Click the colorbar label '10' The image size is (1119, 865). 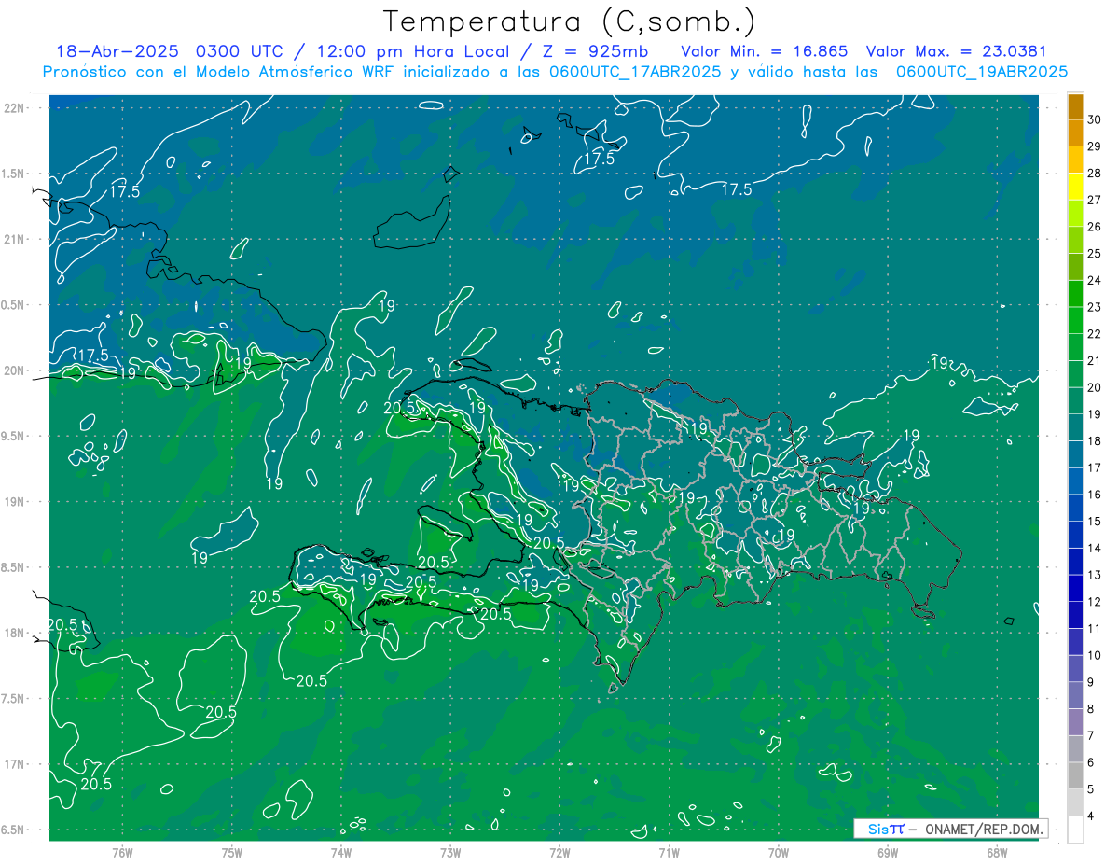1095,656
